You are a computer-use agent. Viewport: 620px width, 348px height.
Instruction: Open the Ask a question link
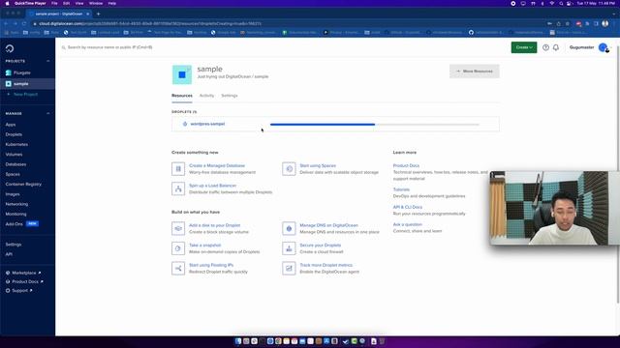click(407, 224)
